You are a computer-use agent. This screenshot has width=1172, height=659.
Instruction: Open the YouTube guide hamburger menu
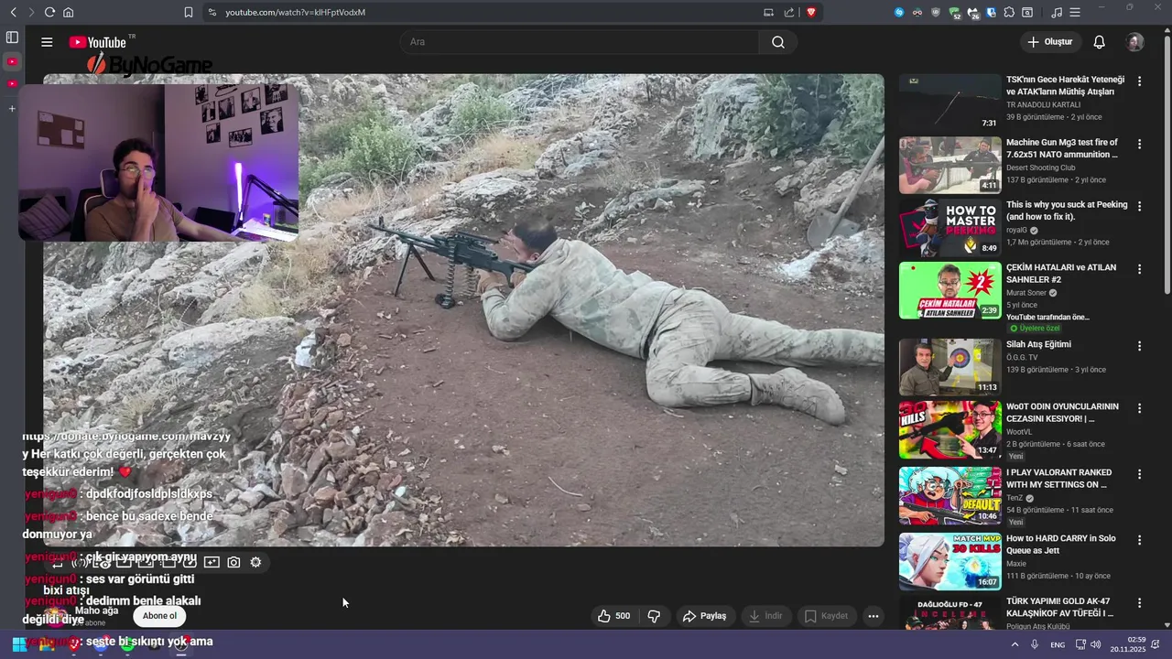[47, 42]
